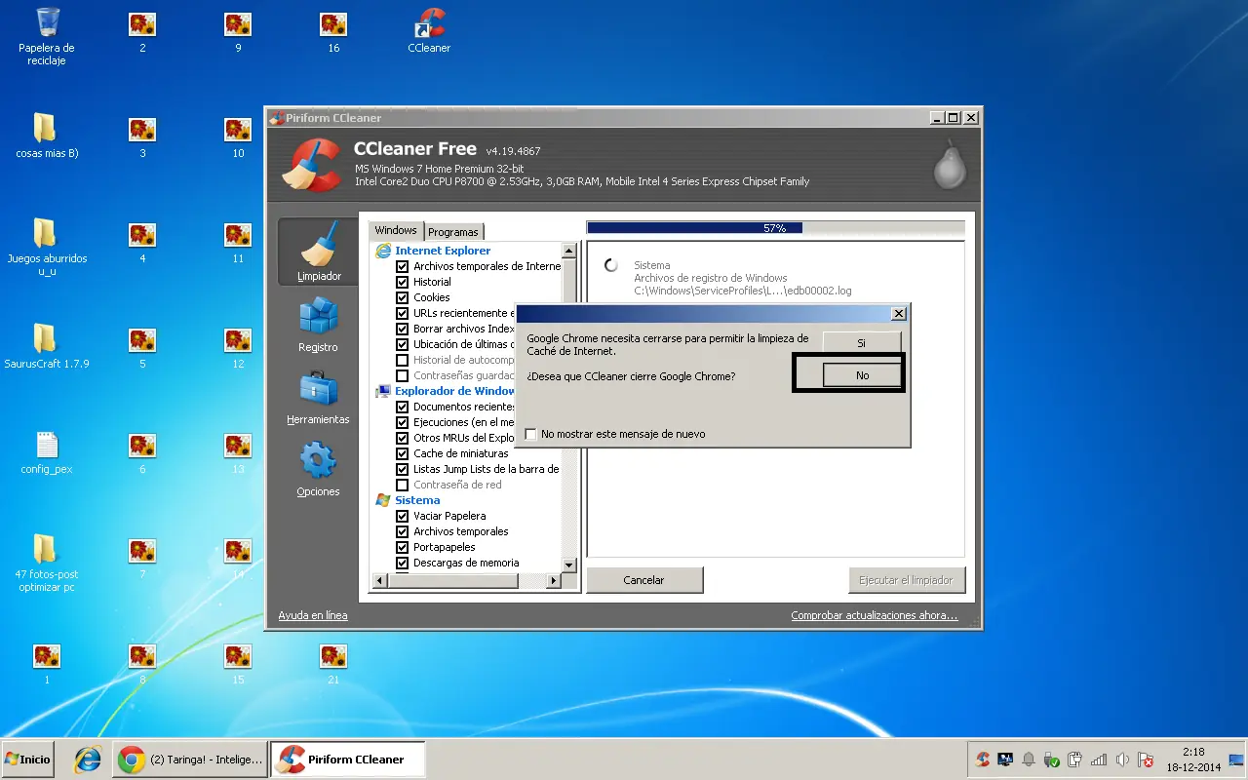Click the options list scroll-left arrow
The image size is (1248, 780).
click(381, 580)
